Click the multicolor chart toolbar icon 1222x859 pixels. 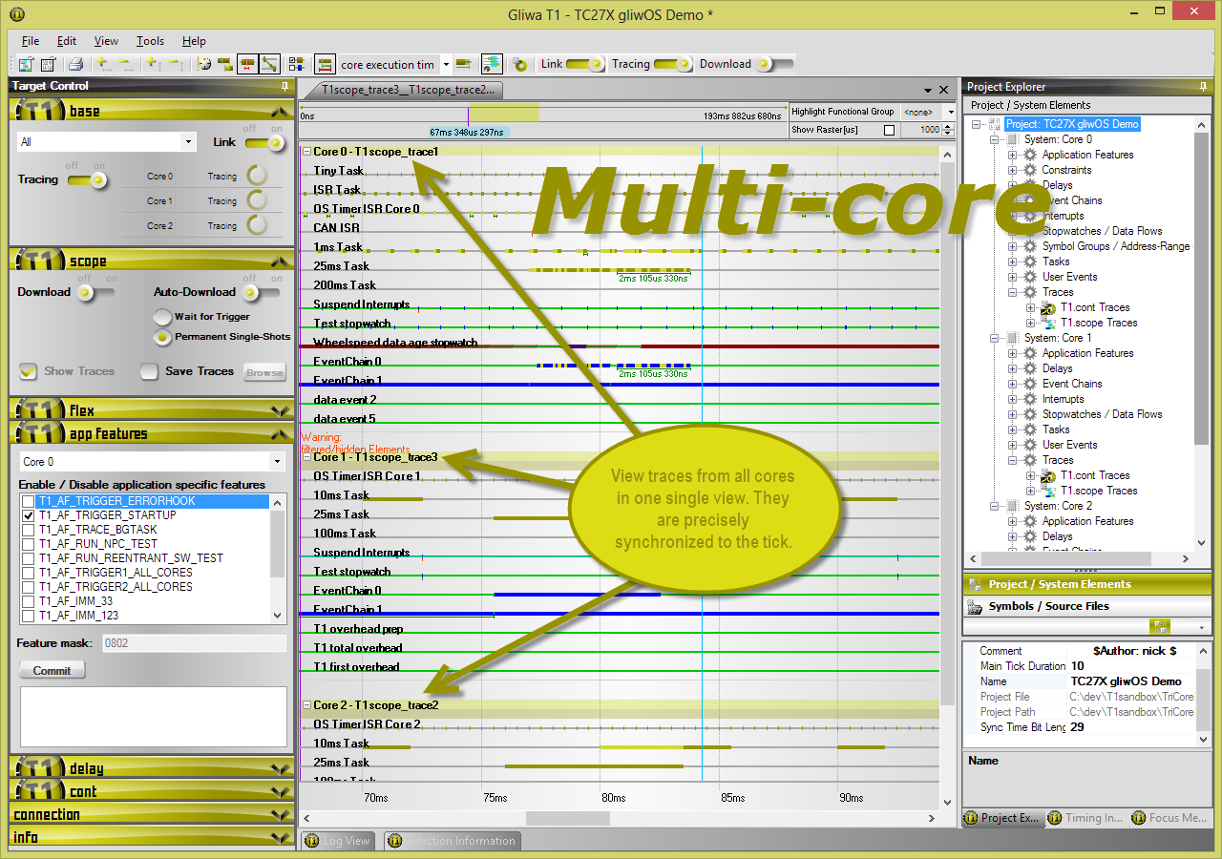pyautogui.click(x=492, y=65)
